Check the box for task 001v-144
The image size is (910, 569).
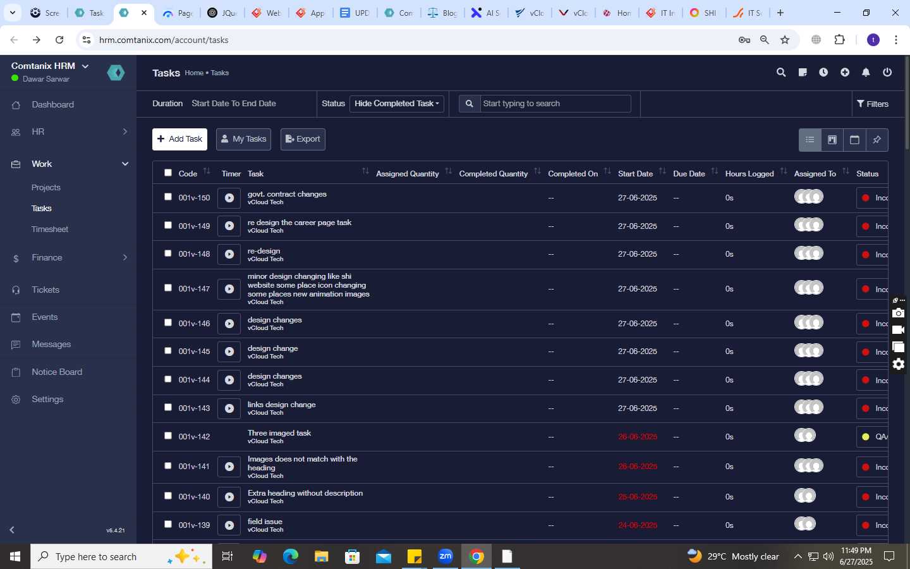168,379
